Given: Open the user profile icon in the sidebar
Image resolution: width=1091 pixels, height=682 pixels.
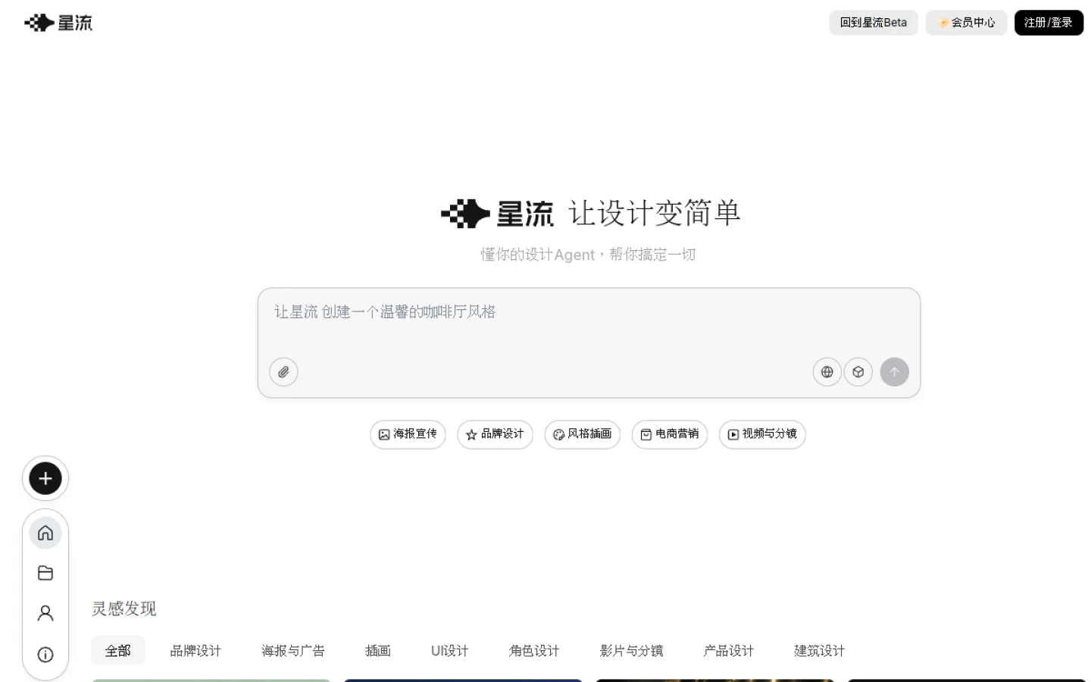Looking at the screenshot, I should click(x=45, y=613).
